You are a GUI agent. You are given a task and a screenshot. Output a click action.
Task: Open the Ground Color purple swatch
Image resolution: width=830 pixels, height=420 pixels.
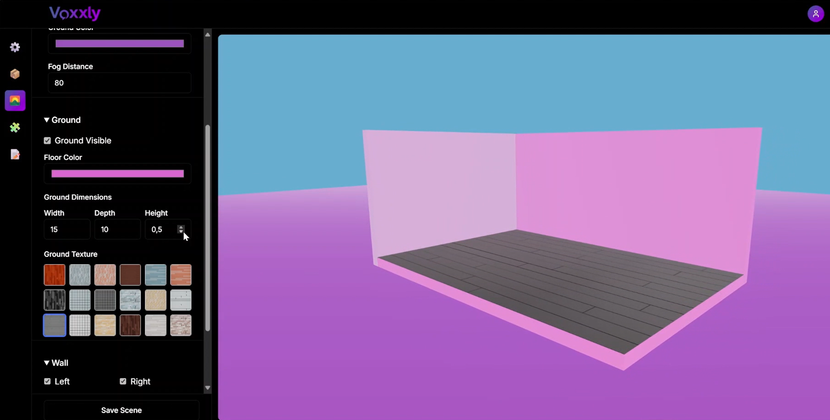tap(120, 44)
